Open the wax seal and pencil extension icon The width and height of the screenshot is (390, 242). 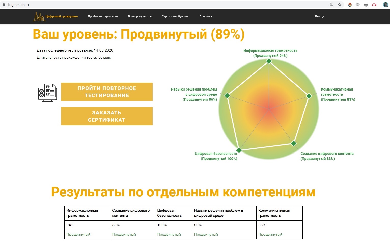click(350, 4)
